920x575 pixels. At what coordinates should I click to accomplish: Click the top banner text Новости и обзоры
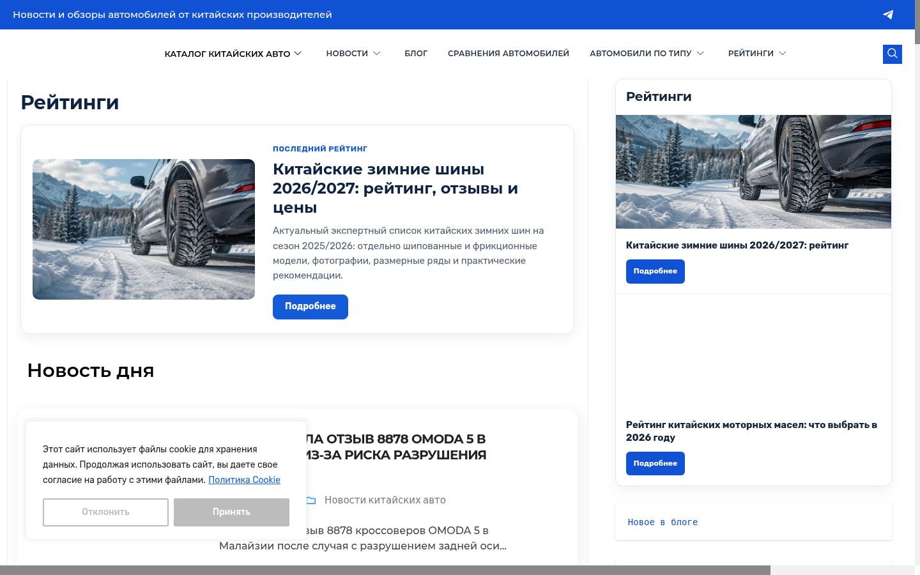tap(172, 15)
